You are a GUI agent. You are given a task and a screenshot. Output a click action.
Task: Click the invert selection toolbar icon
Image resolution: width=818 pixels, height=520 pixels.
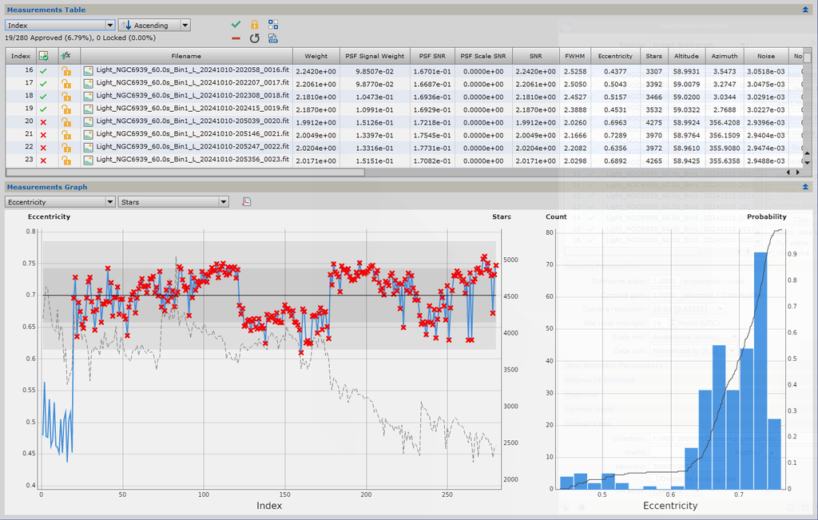pos(273,25)
